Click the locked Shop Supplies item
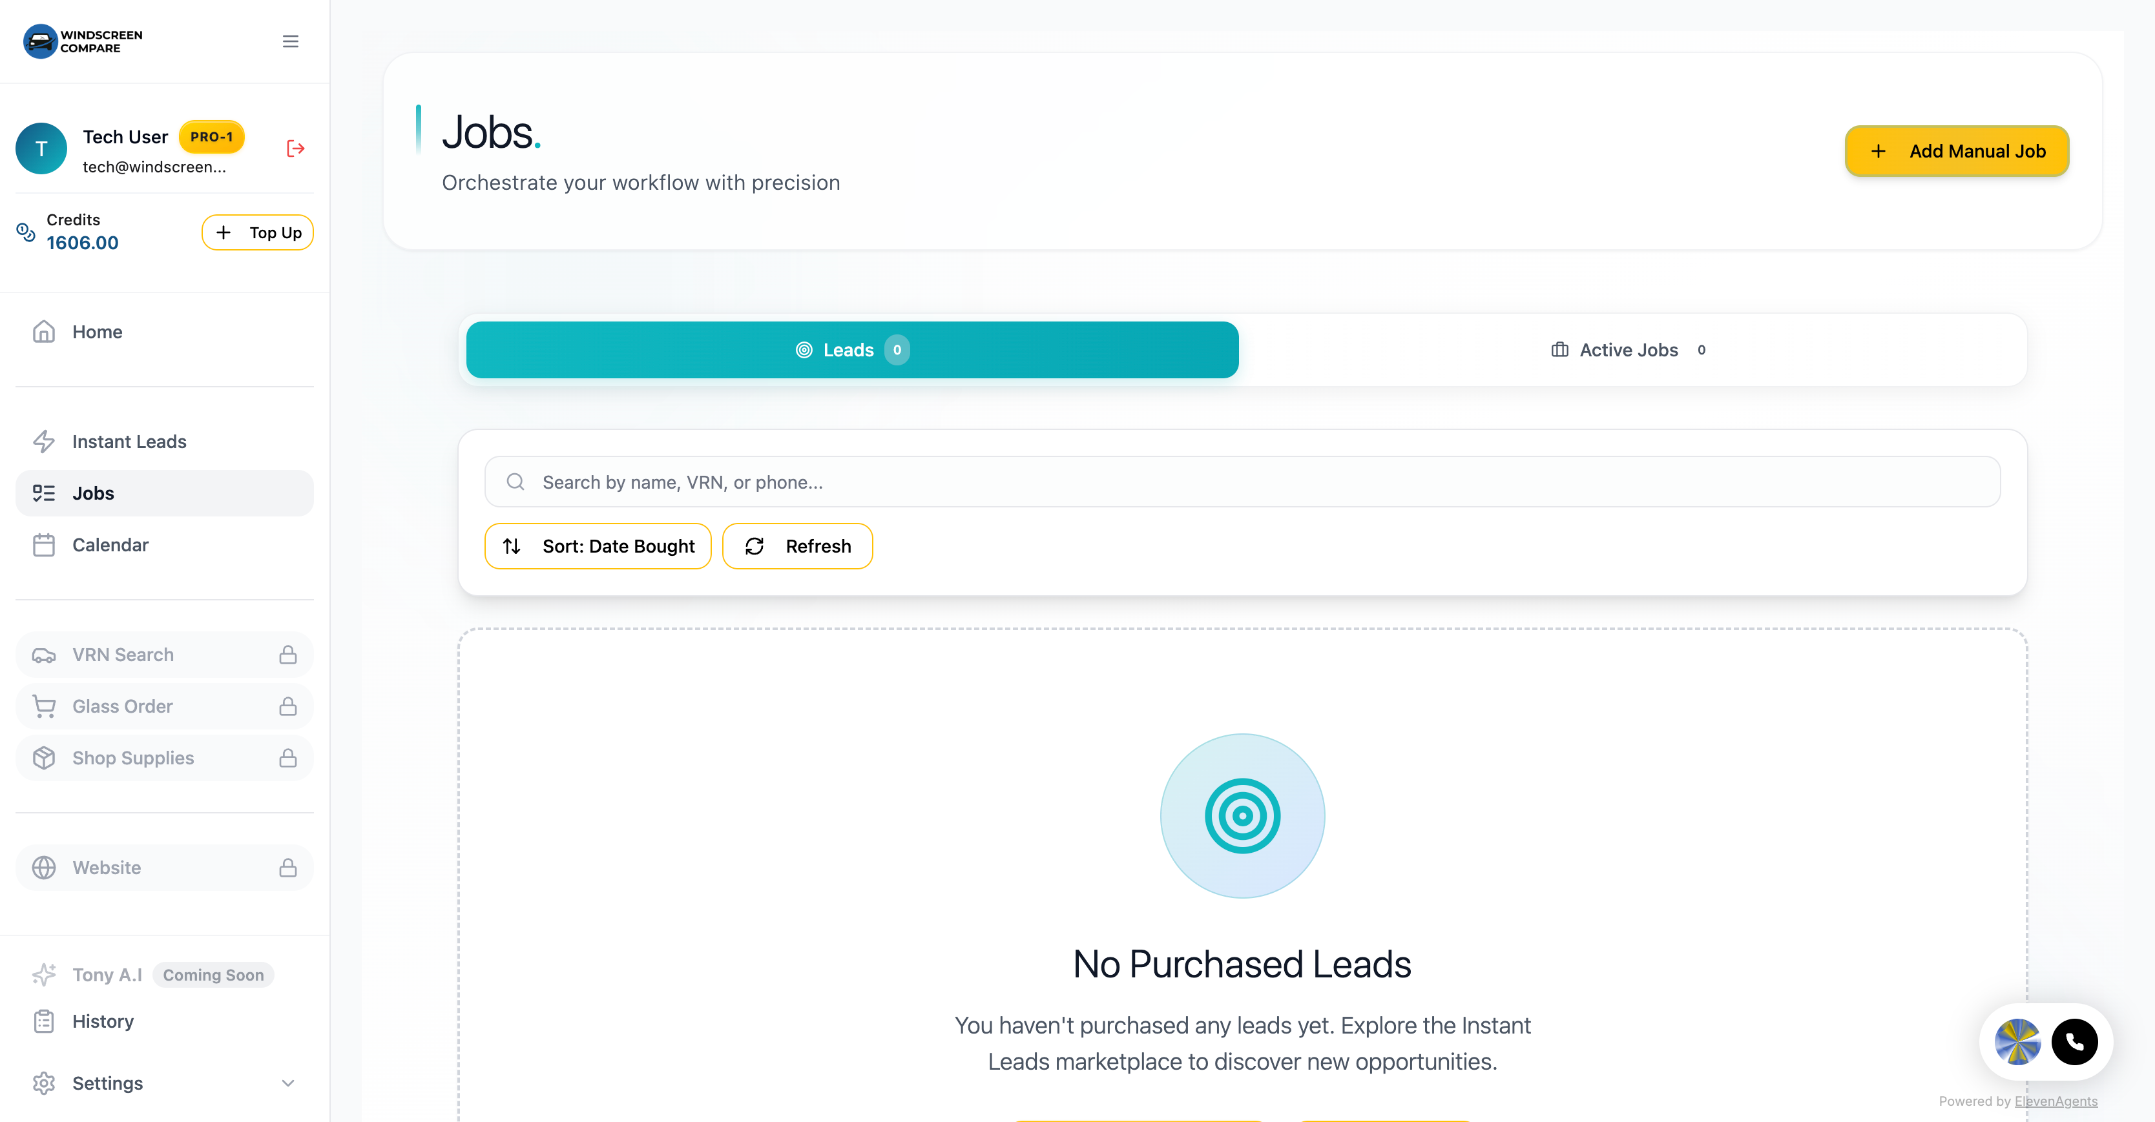The width and height of the screenshot is (2155, 1122). tap(164, 759)
